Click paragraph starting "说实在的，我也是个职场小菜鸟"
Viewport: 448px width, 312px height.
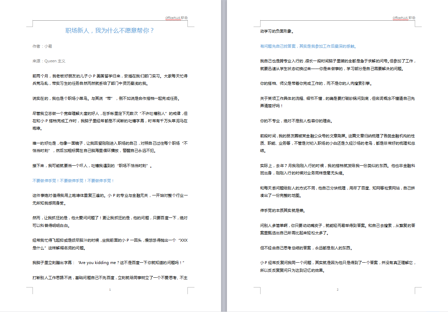coord(107,98)
